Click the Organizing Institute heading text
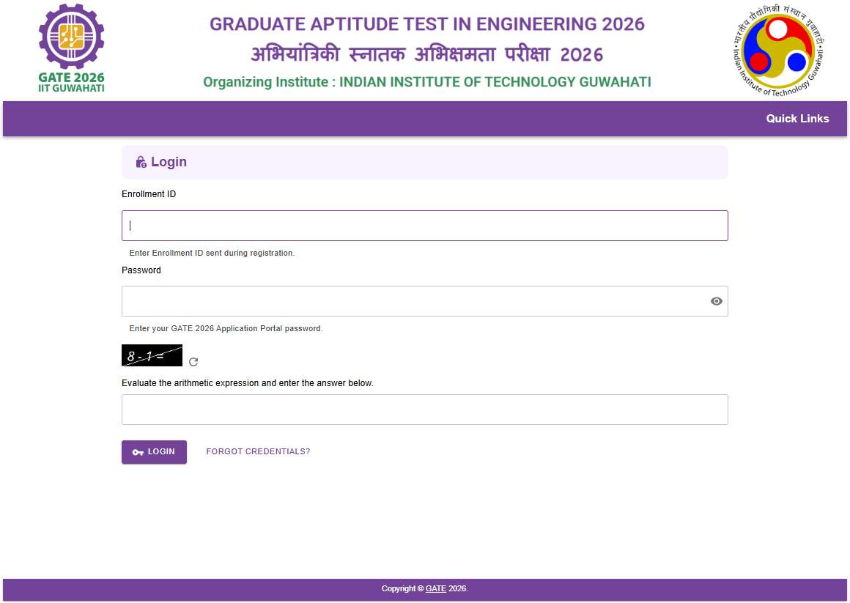850x603 pixels. coord(426,82)
